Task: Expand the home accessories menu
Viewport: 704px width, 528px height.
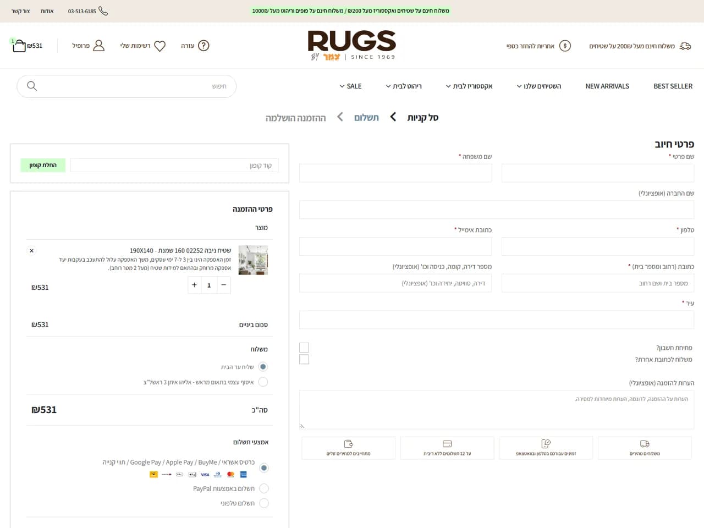Action: [469, 86]
